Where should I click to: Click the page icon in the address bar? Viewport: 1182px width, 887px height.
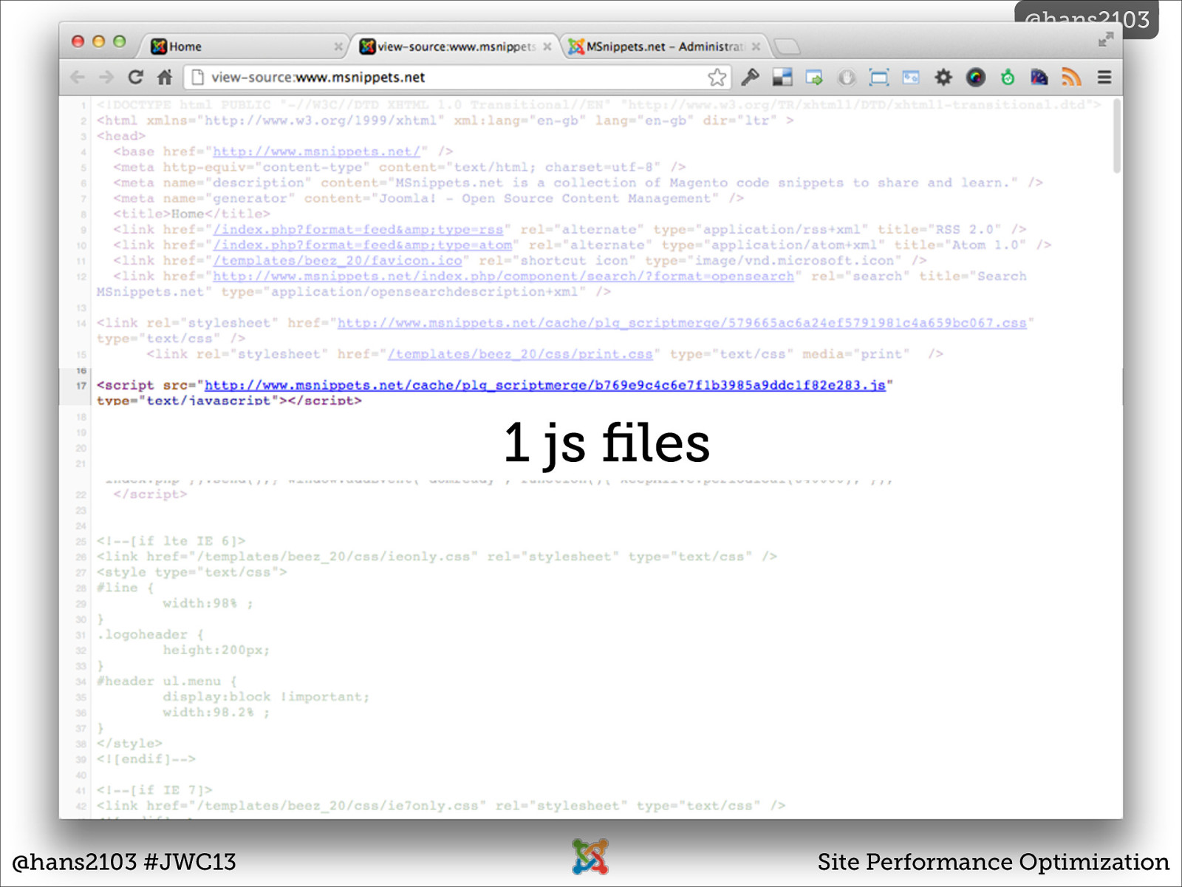pos(197,77)
